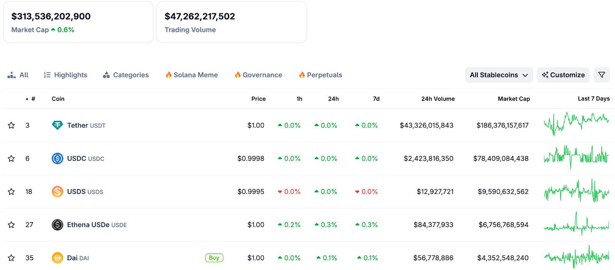Open the Customize table options
The height and width of the screenshot is (270, 615).
pyautogui.click(x=563, y=75)
